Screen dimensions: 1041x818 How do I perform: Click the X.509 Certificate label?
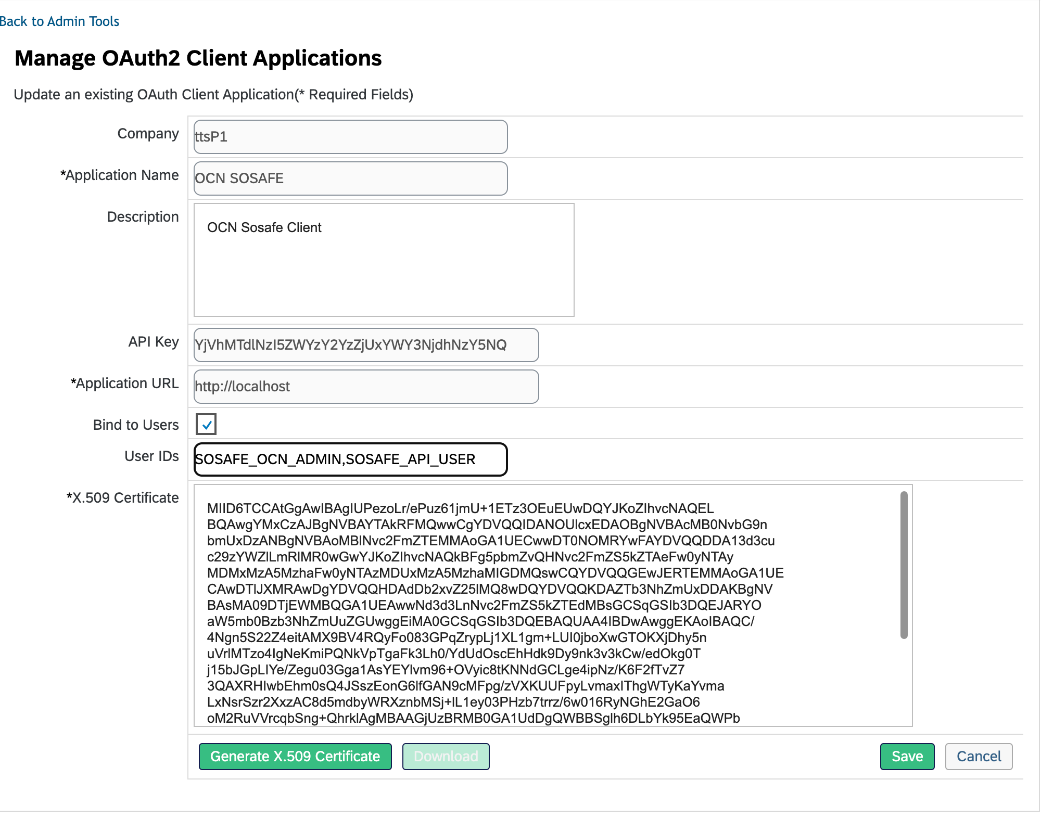[122, 497]
